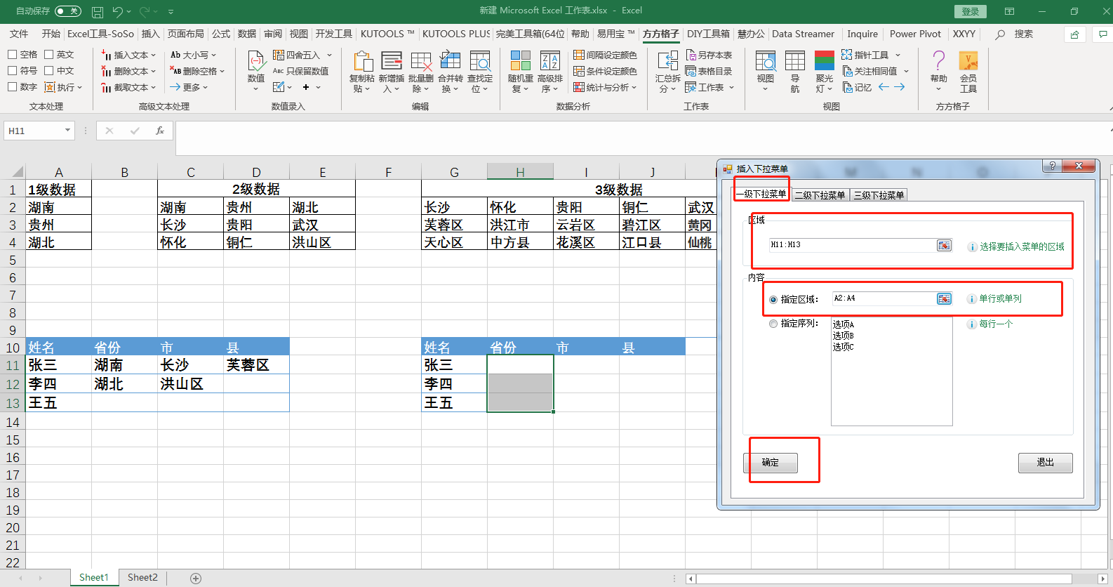The height and width of the screenshot is (587, 1113).
Task: Click the A2:A4 指定区域 input field
Action: (x=884, y=299)
